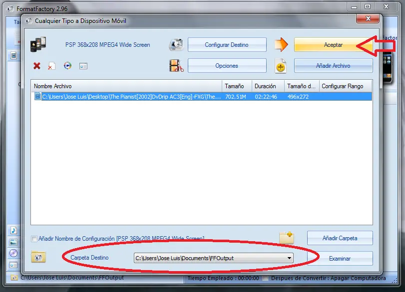
Task: Click the media player play icon
Action: pos(68,66)
